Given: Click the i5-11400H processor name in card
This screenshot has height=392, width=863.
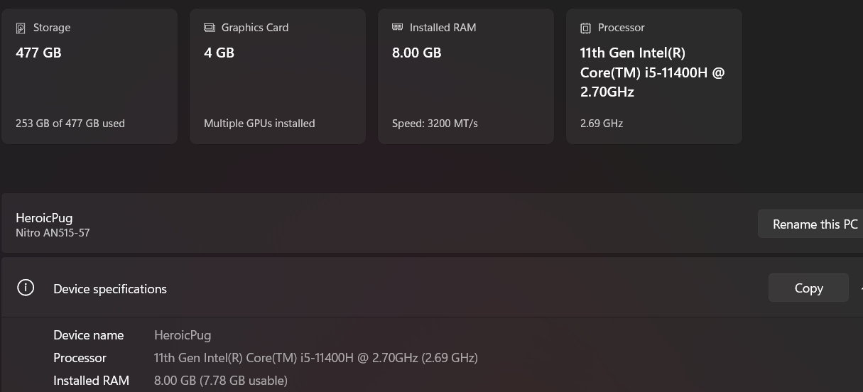Looking at the screenshot, I should click(652, 72).
